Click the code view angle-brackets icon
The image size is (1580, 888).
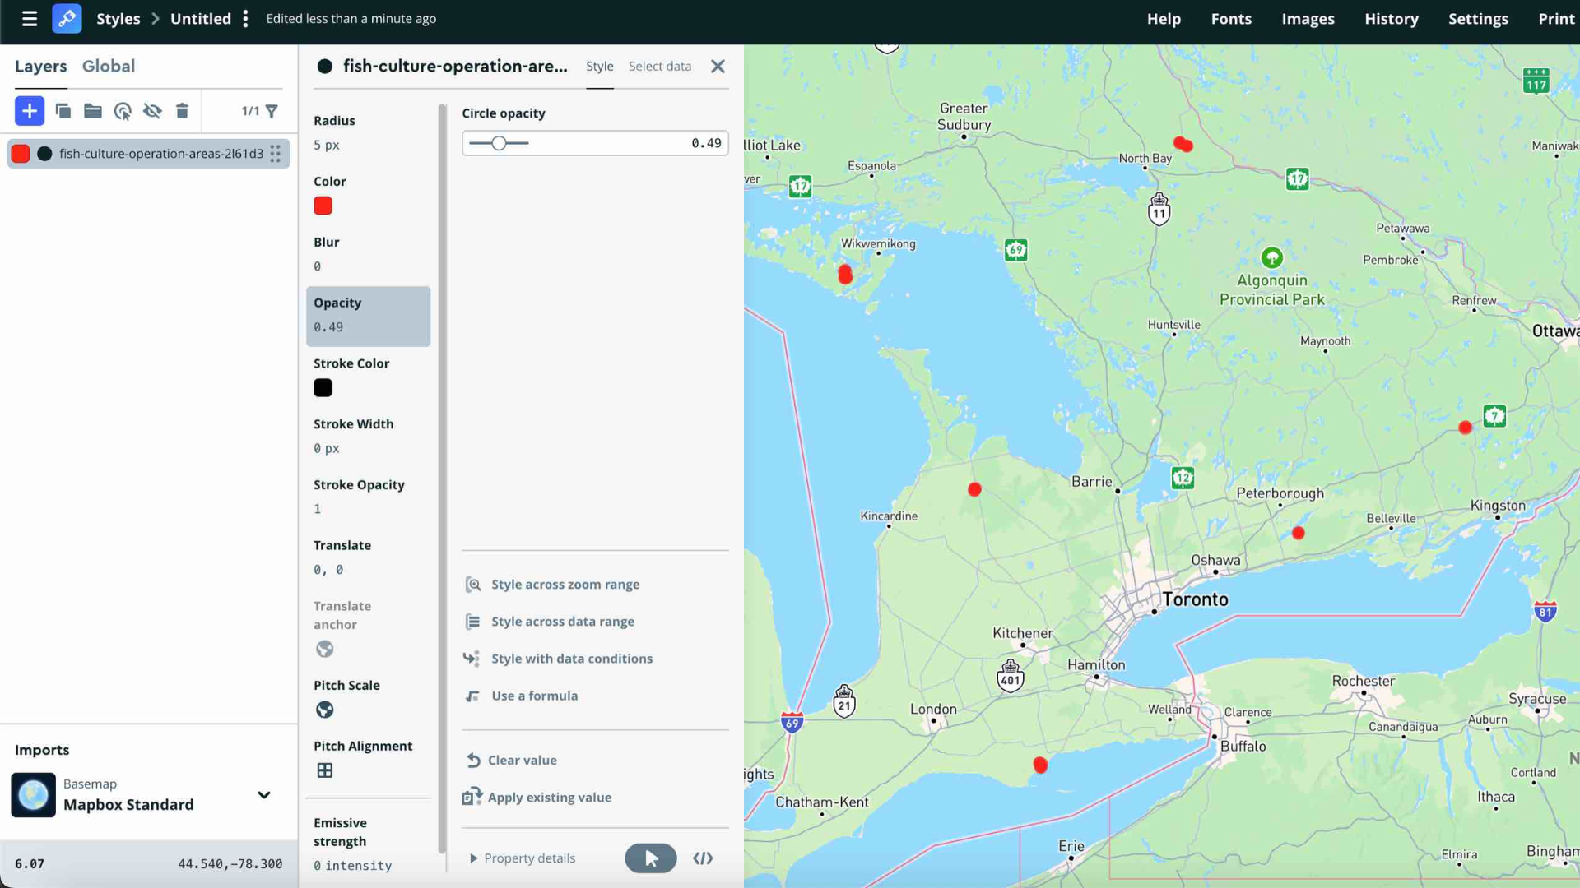click(704, 858)
